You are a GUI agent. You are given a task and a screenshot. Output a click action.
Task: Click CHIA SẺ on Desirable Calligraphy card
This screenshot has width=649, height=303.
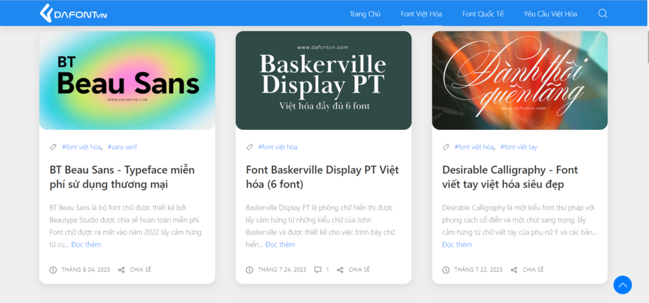coord(533,270)
